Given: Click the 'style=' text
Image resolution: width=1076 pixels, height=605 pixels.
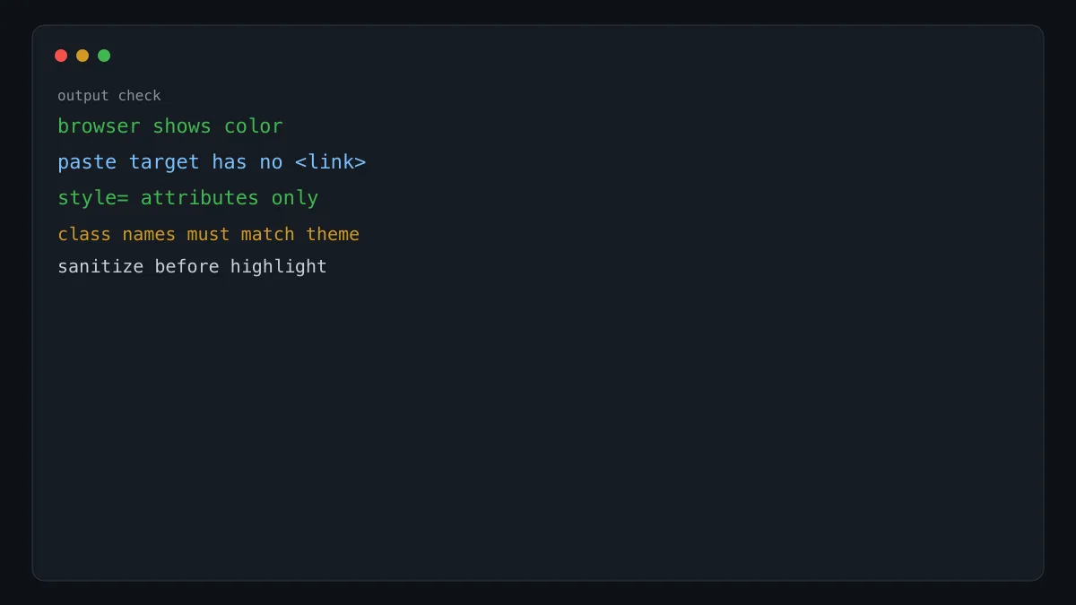Looking at the screenshot, I should pos(93,198).
